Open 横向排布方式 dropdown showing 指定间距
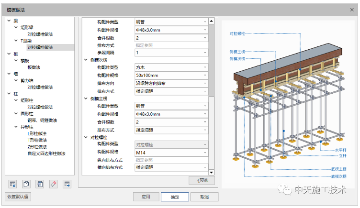 (171, 167)
